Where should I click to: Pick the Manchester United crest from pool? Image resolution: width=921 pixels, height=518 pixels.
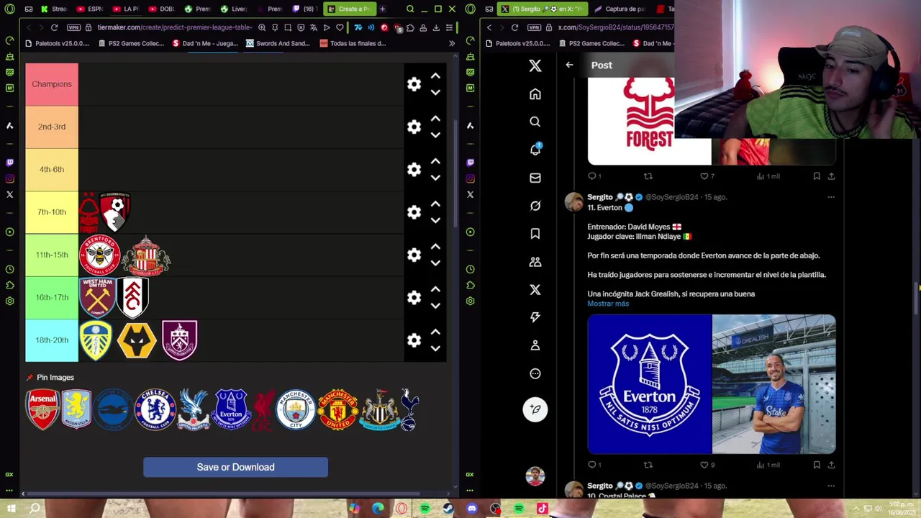tap(337, 409)
